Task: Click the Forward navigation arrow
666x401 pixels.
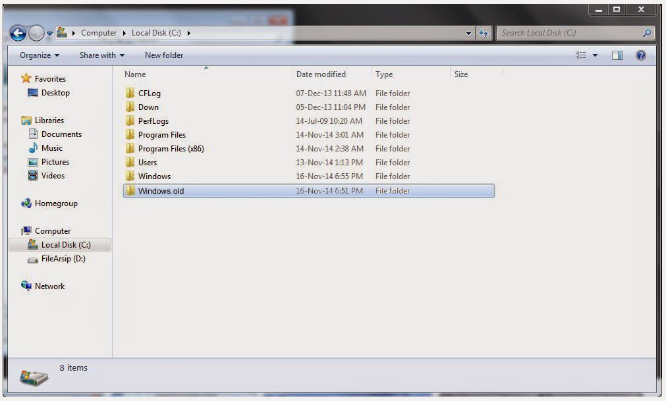Action: click(36, 33)
